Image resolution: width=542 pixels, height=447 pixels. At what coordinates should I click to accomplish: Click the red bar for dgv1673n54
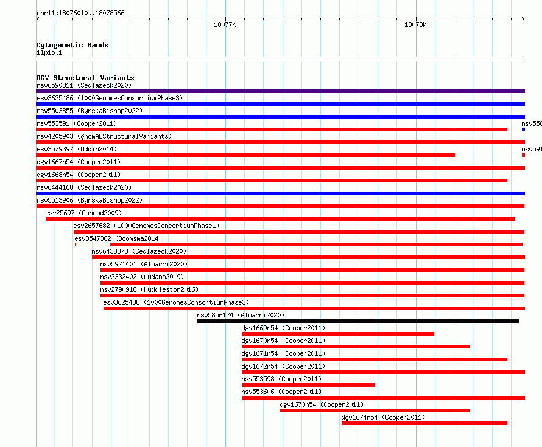tap(375, 411)
